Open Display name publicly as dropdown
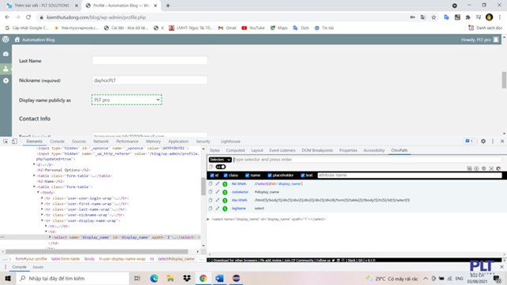507x285 pixels. tap(127, 100)
